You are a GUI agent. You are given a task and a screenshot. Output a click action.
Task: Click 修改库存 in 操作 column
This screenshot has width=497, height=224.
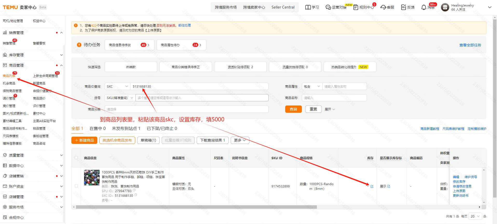pyautogui.click(x=459, y=181)
